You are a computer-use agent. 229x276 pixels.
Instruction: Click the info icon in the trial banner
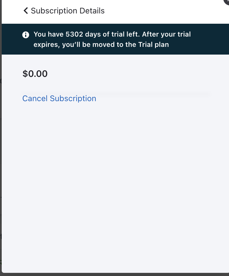click(x=26, y=35)
